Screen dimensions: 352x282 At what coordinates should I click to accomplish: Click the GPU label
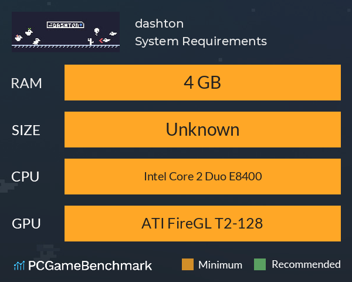(26, 224)
